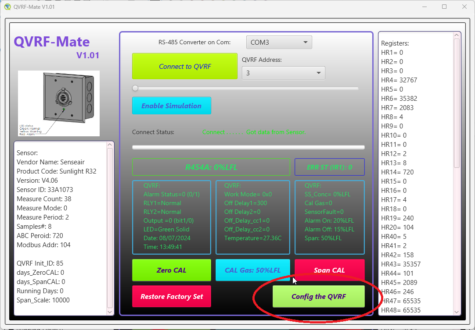
Task: Click the HR4= 32767 register entry
Action: coord(399,80)
